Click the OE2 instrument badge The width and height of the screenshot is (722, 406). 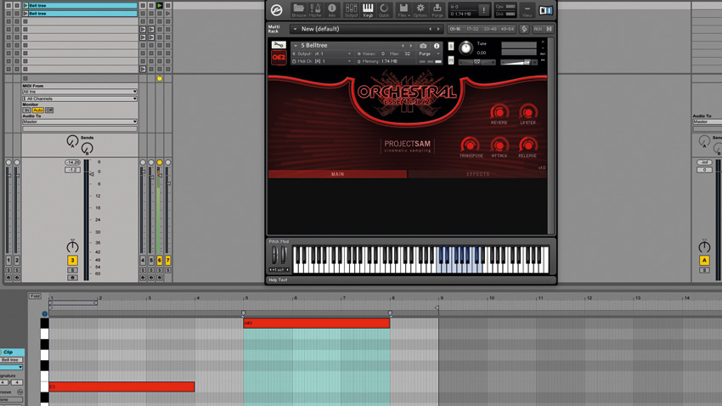pyautogui.click(x=279, y=58)
